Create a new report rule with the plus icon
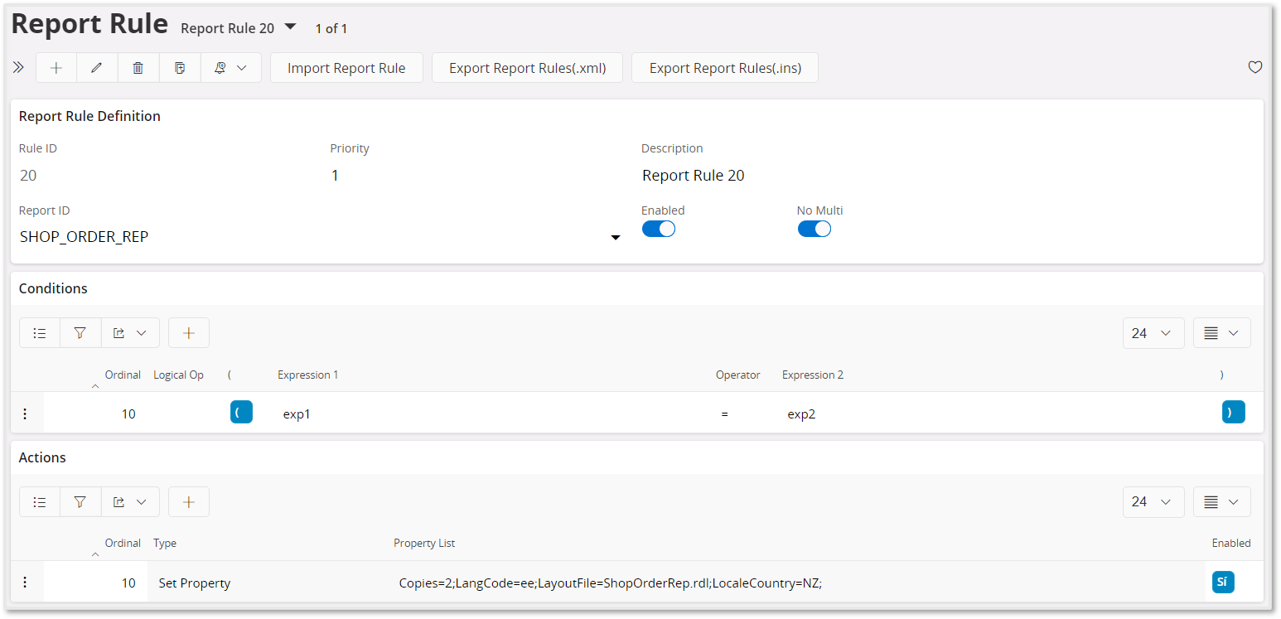Viewport: 1281px width, 619px height. point(56,67)
